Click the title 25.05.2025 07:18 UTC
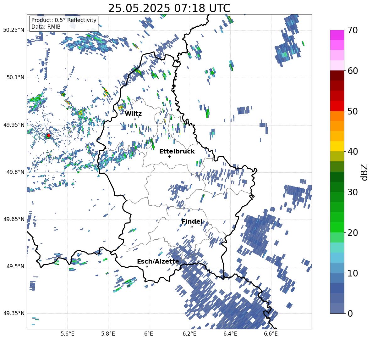This screenshot has width=372, height=340. click(x=169, y=8)
